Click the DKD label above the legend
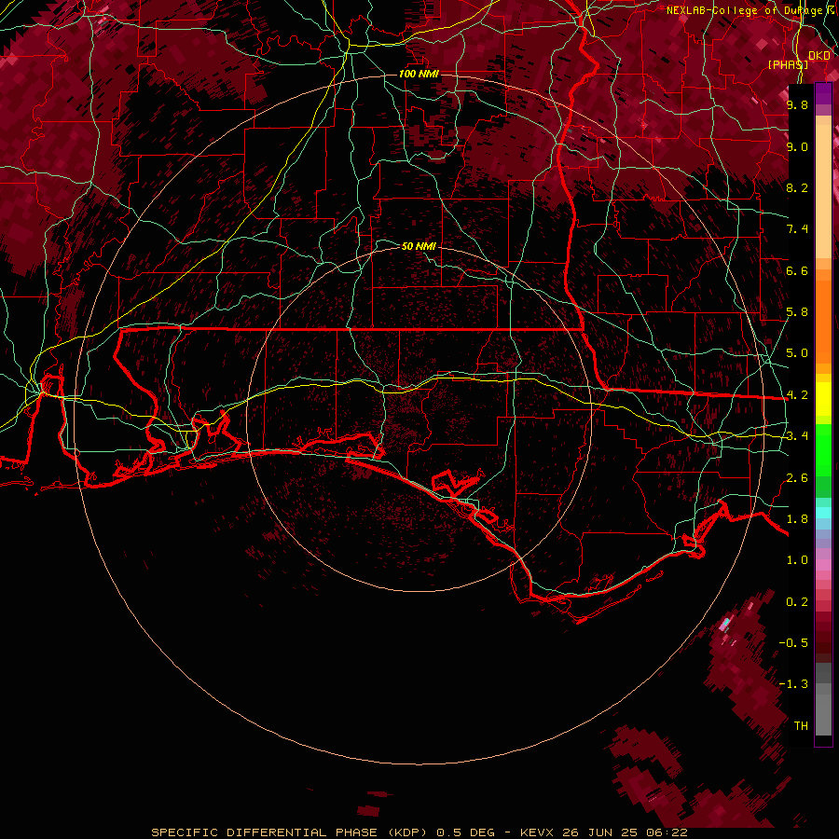Screen dimensions: 839x839 click(819, 55)
